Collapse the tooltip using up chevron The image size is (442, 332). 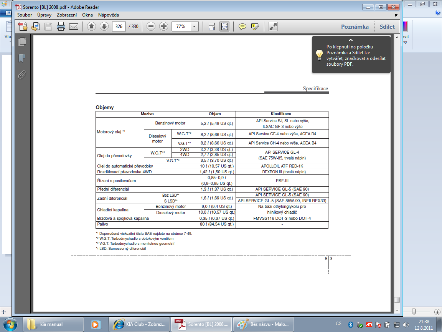[x=351, y=40]
